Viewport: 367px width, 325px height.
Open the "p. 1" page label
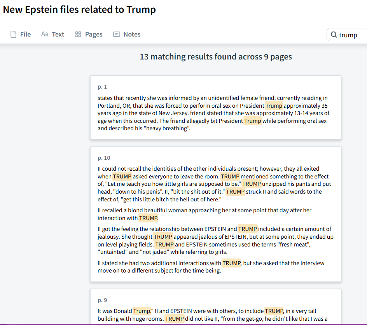[102, 87]
